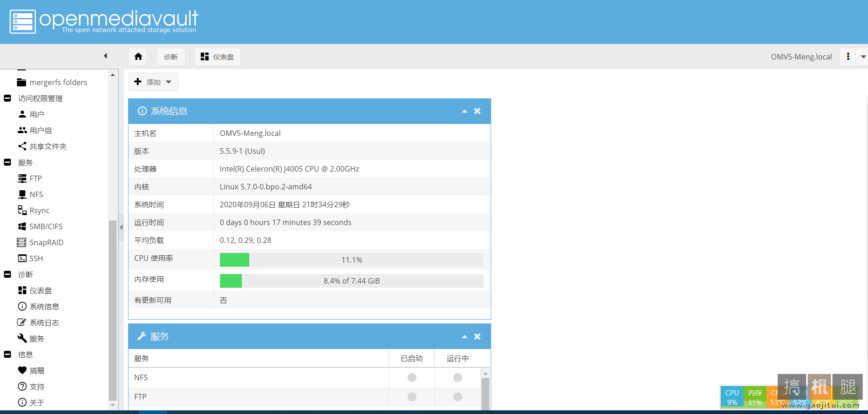Image resolution: width=868 pixels, height=414 pixels.
Task: Click the sidebar splitter collapse handle
Action: [x=121, y=227]
